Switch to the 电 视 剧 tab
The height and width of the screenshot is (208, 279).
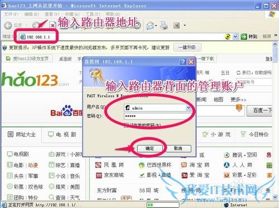(x=62, y=135)
